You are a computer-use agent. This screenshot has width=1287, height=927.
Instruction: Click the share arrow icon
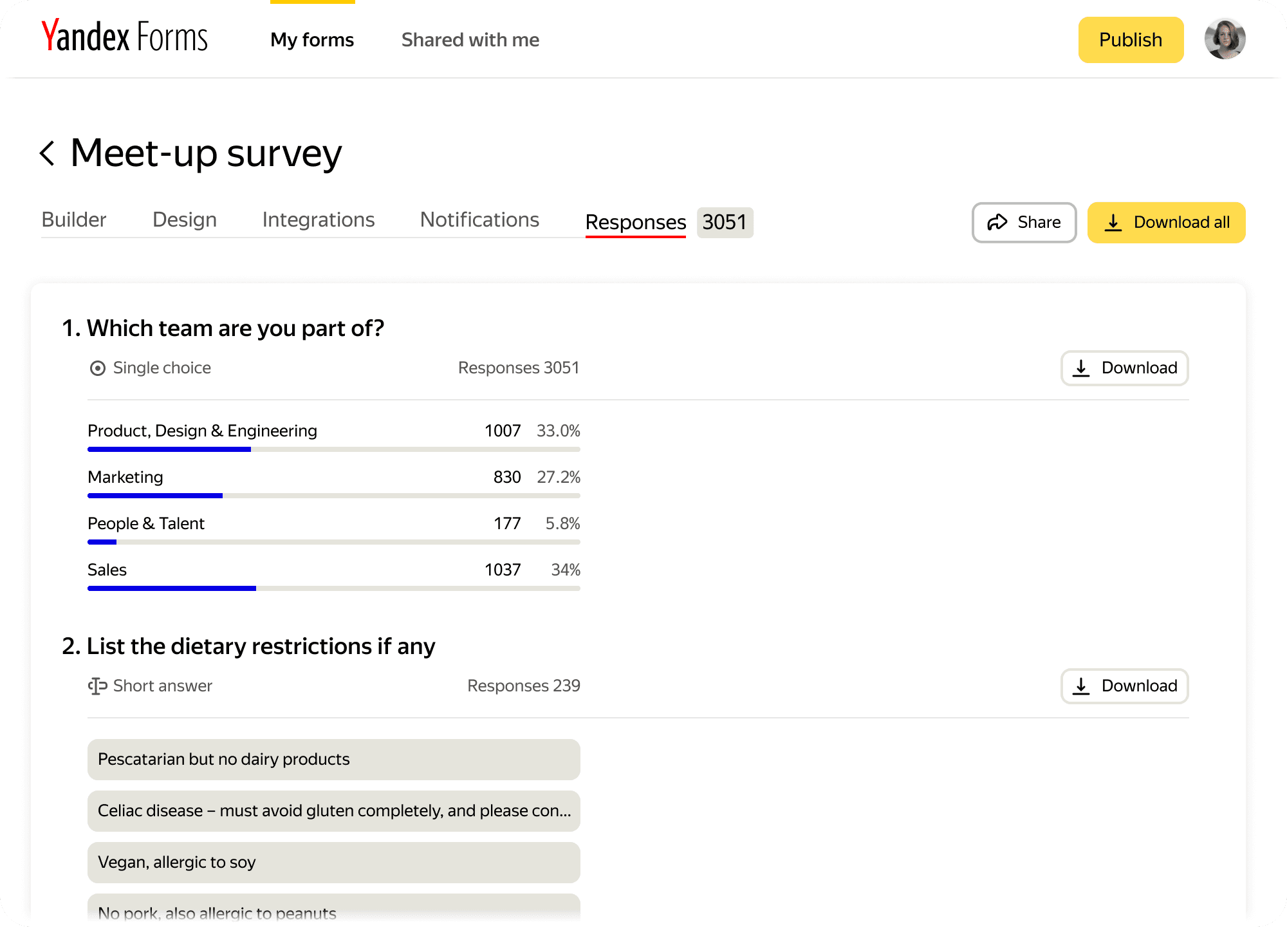[997, 223]
